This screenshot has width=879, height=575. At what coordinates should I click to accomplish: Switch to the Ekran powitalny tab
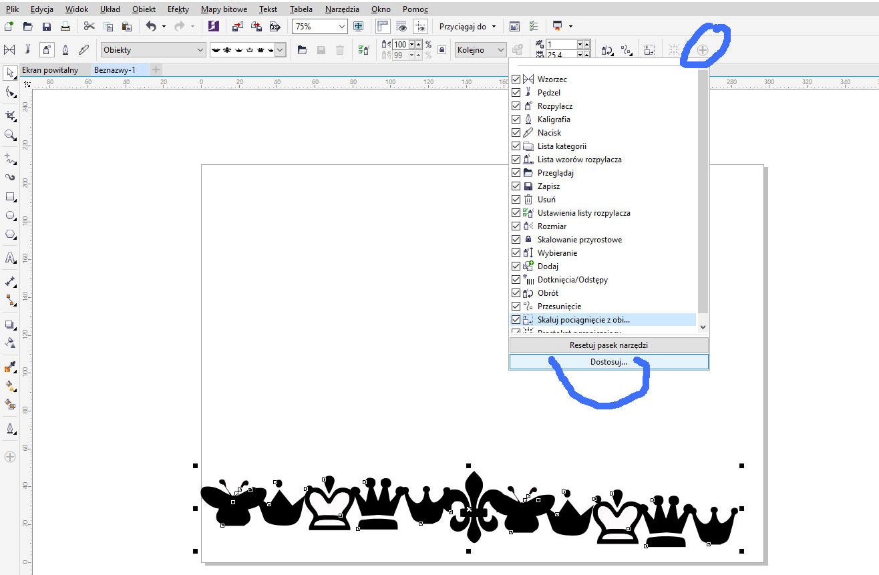pyautogui.click(x=50, y=70)
